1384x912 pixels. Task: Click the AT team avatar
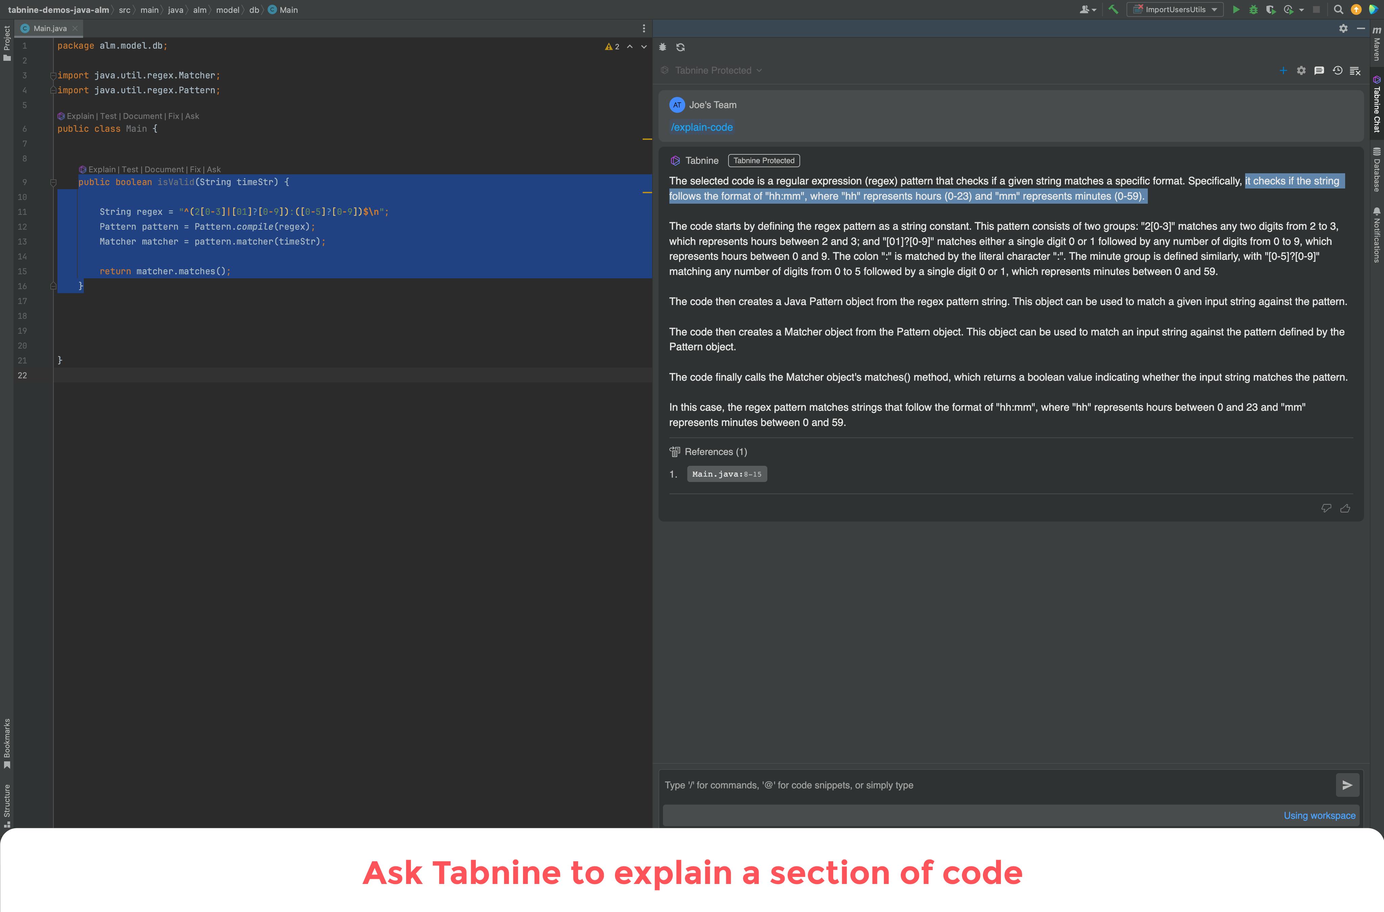point(677,105)
